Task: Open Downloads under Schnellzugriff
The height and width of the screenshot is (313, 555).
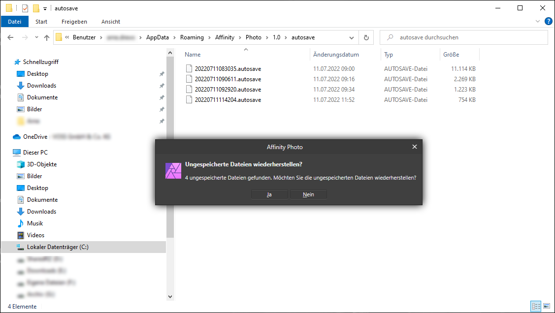Action: tap(41, 86)
